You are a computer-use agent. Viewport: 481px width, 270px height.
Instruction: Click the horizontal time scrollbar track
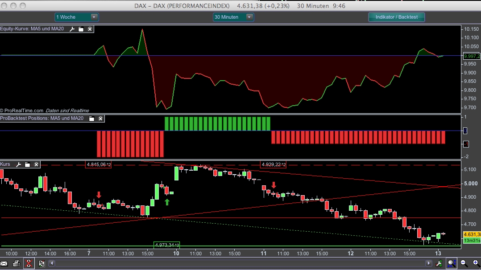coord(240,263)
